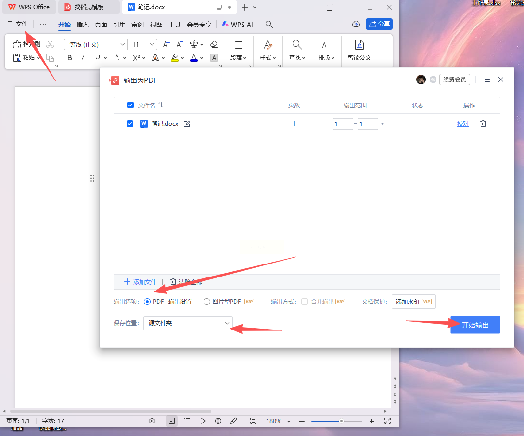Click the zoom slider handle

tap(341, 421)
